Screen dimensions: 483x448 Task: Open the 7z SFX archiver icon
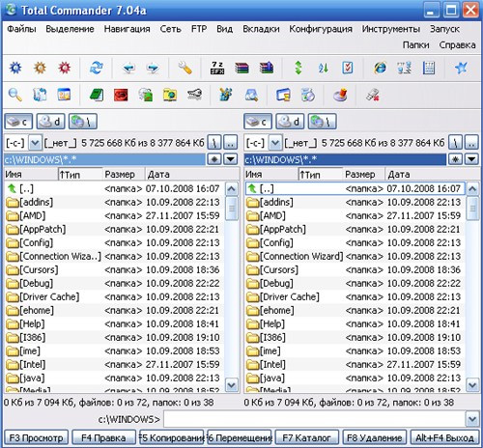point(217,68)
